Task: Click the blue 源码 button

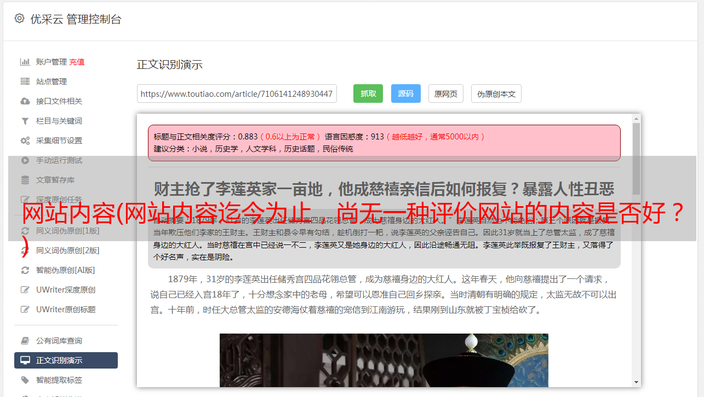Action: tap(405, 94)
